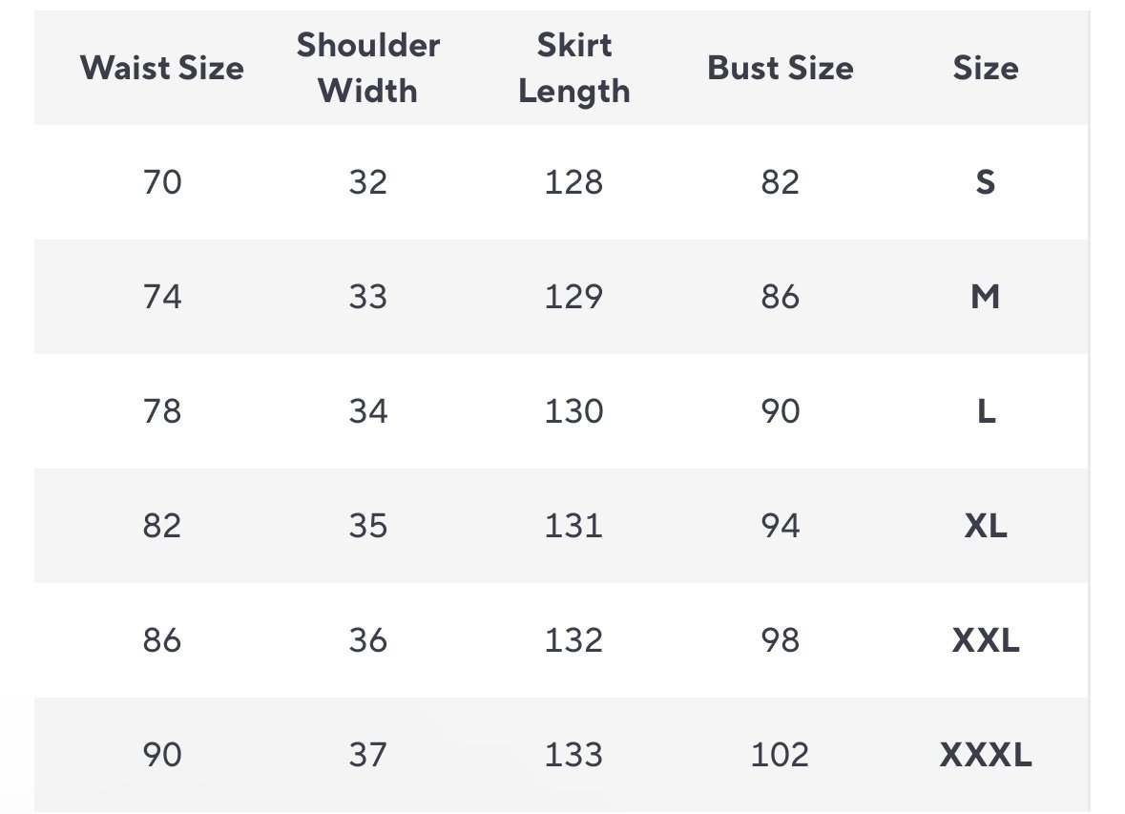
Task: Click bust size value 94
Action: pyautogui.click(x=781, y=526)
